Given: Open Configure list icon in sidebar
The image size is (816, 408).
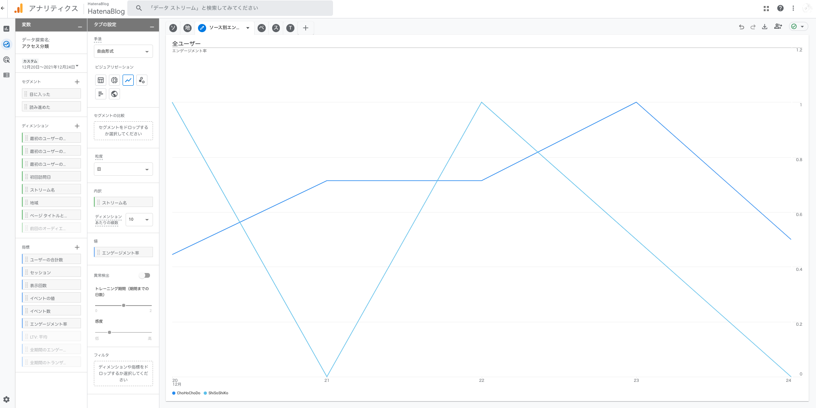Looking at the screenshot, I should click(6, 75).
